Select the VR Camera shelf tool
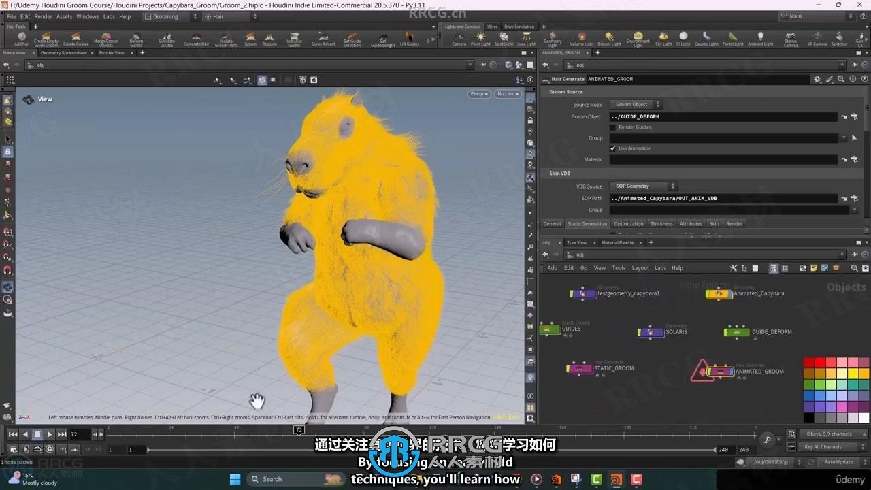 (x=817, y=39)
